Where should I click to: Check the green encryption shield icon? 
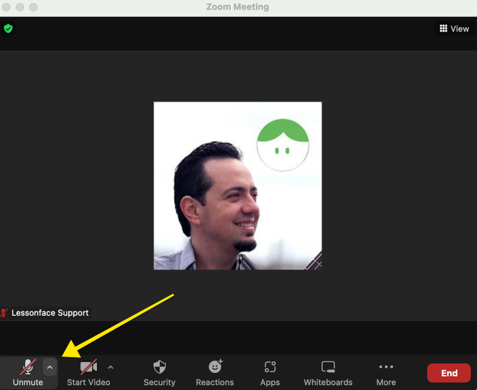coord(8,29)
